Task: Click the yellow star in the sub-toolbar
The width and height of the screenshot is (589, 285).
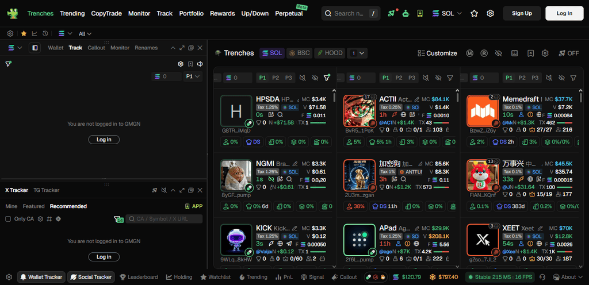Action: click(24, 34)
